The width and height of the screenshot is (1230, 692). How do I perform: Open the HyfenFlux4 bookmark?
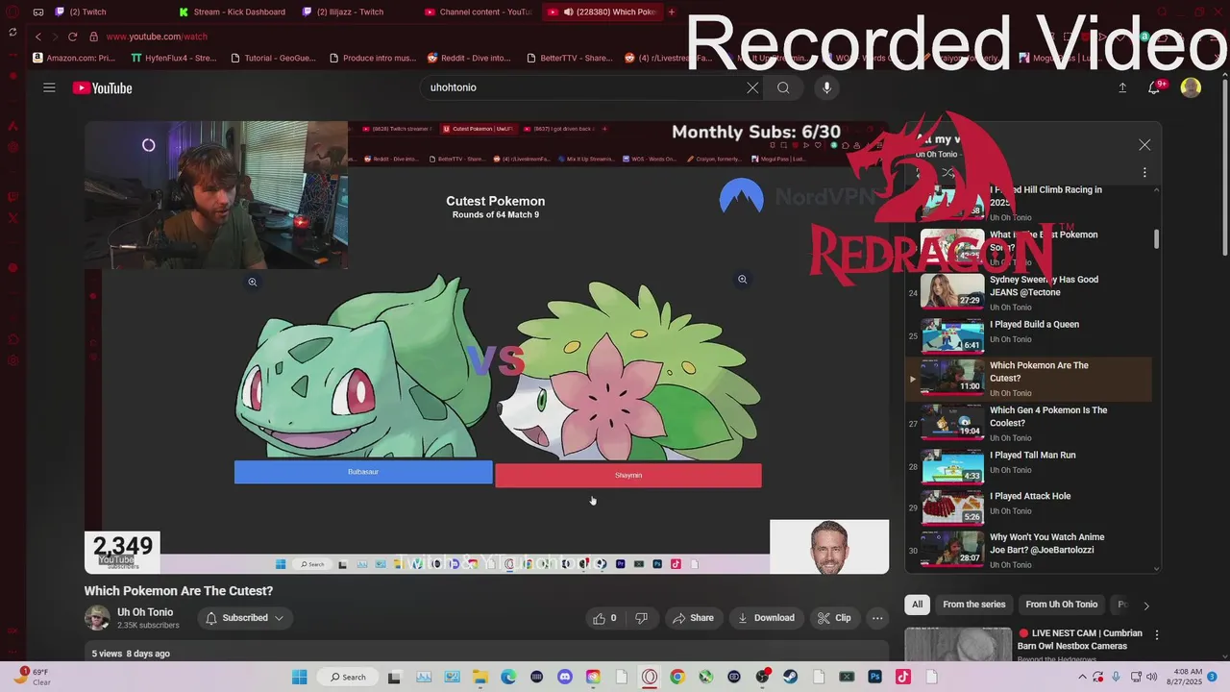(x=174, y=58)
